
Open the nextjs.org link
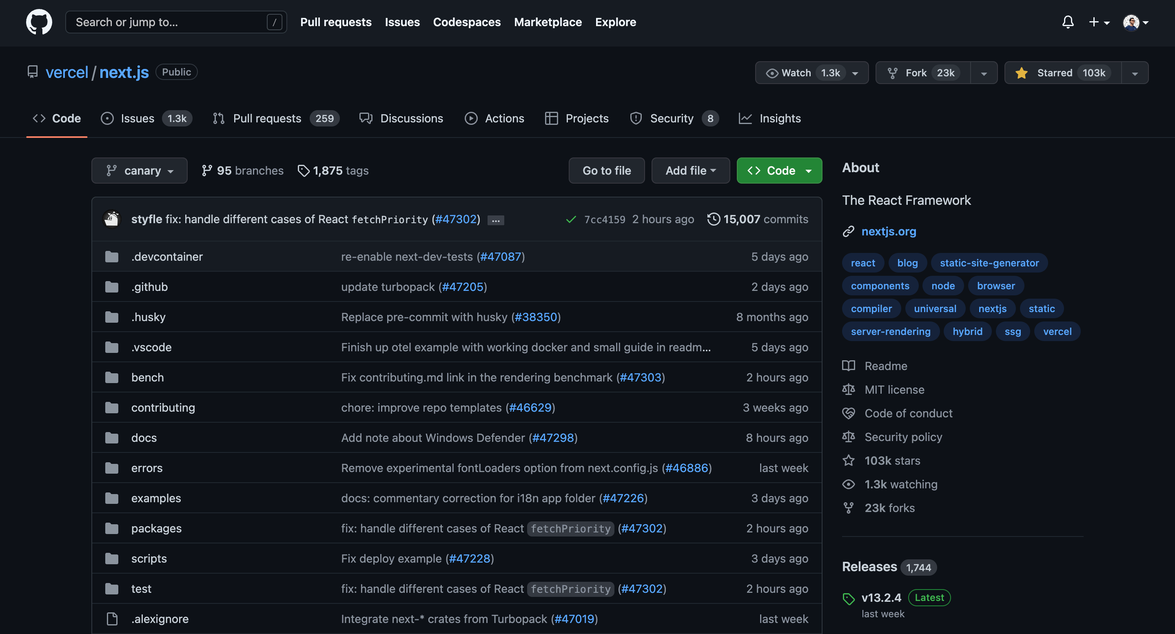(x=889, y=231)
